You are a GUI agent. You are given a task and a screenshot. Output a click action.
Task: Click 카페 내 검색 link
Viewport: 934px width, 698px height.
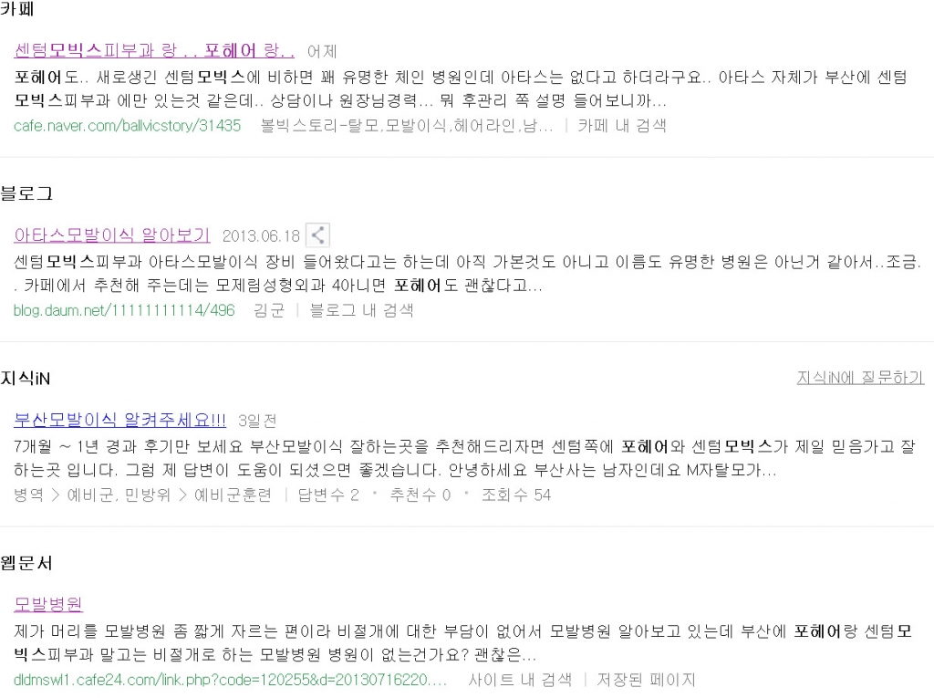point(622,126)
